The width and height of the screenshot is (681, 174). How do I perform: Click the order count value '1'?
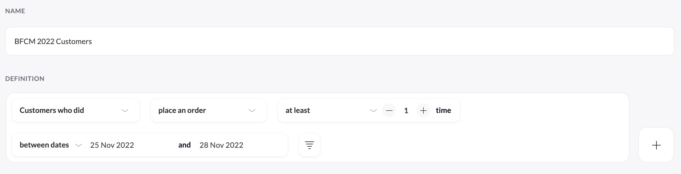[x=406, y=111]
